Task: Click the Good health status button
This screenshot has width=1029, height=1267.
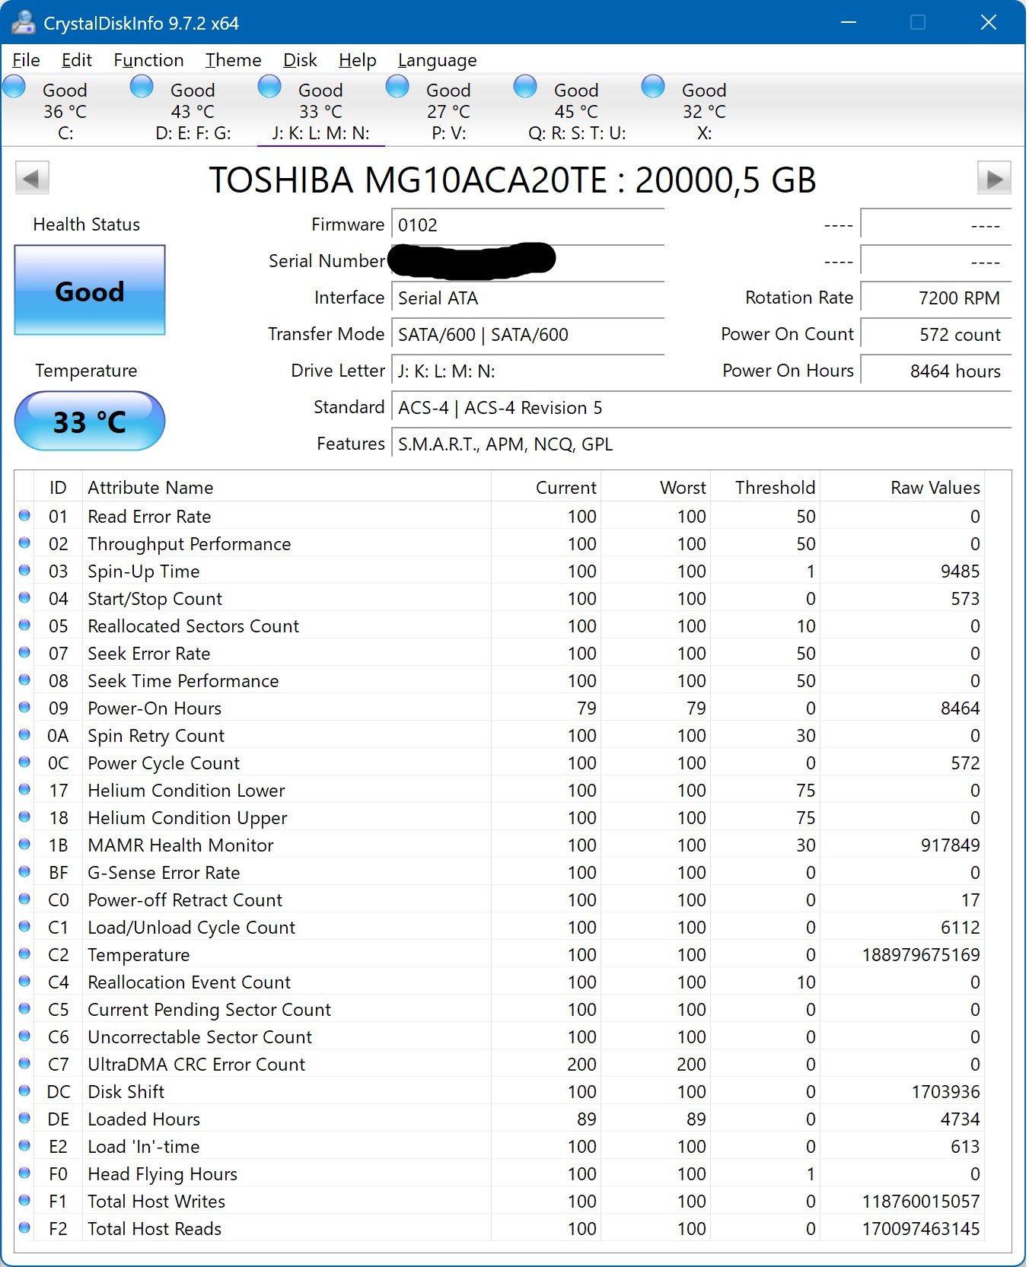Action: [x=90, y=290]
